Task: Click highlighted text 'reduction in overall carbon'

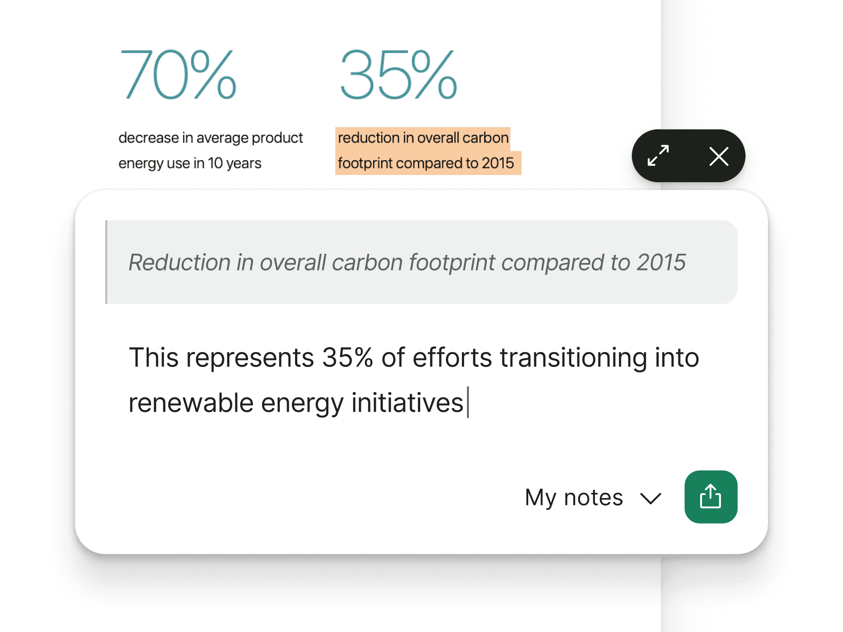Action: pos(423,138)
